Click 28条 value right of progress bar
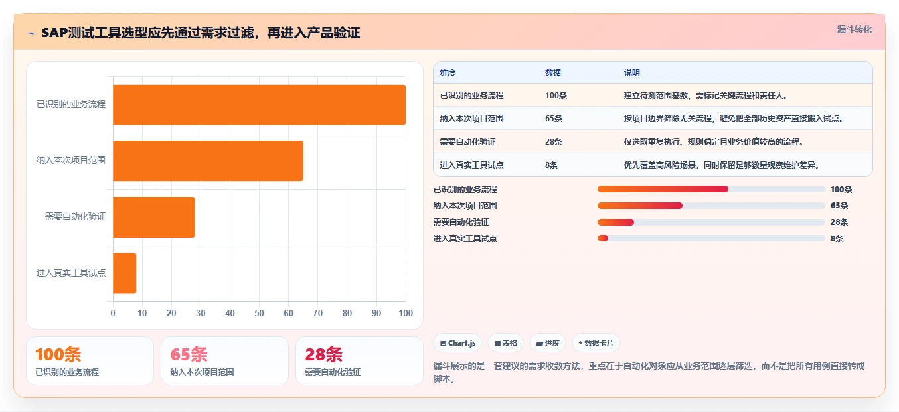This screenshot has height=412, width=899. (839, 222)
